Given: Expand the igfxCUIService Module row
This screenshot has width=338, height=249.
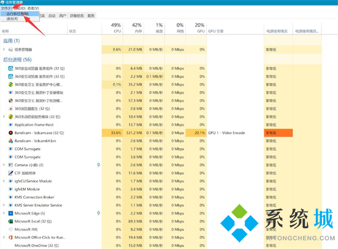Looking at the screenshot, I should tap(4, 181).
